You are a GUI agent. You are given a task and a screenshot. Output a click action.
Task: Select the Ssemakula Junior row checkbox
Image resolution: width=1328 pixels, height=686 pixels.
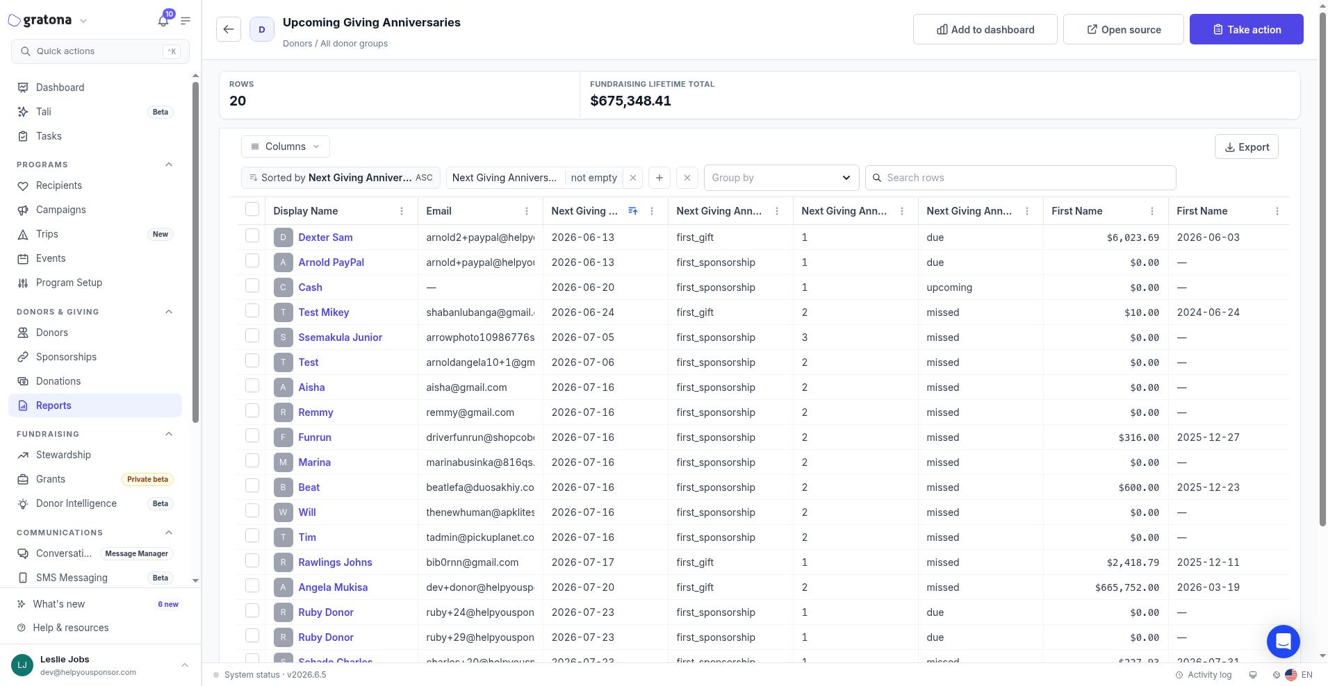252,336
